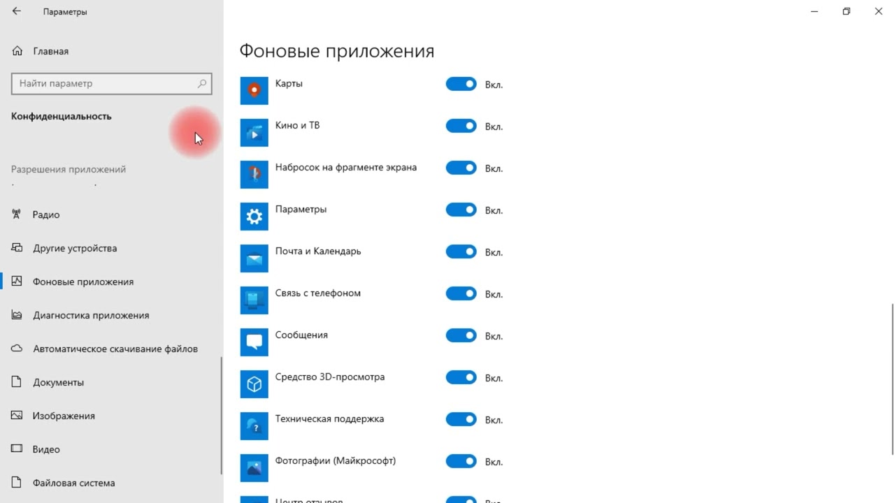Click the Документы sidebar icon
Viewport: 895px width, 503px height.
click(x=17, y=382)
